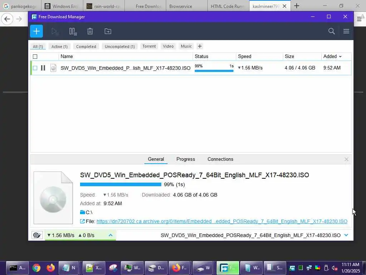This screenshot has width=366, height=275.
Task: Switch to the Progress details tab
Action: 186,159
